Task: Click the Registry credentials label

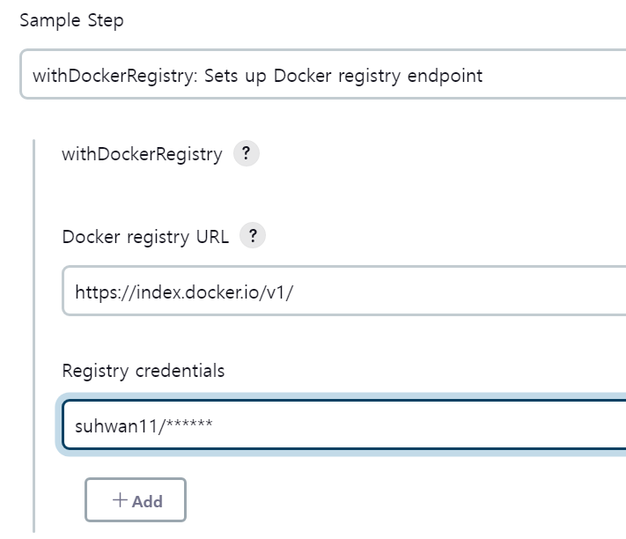Action: (x=144, y=371)
